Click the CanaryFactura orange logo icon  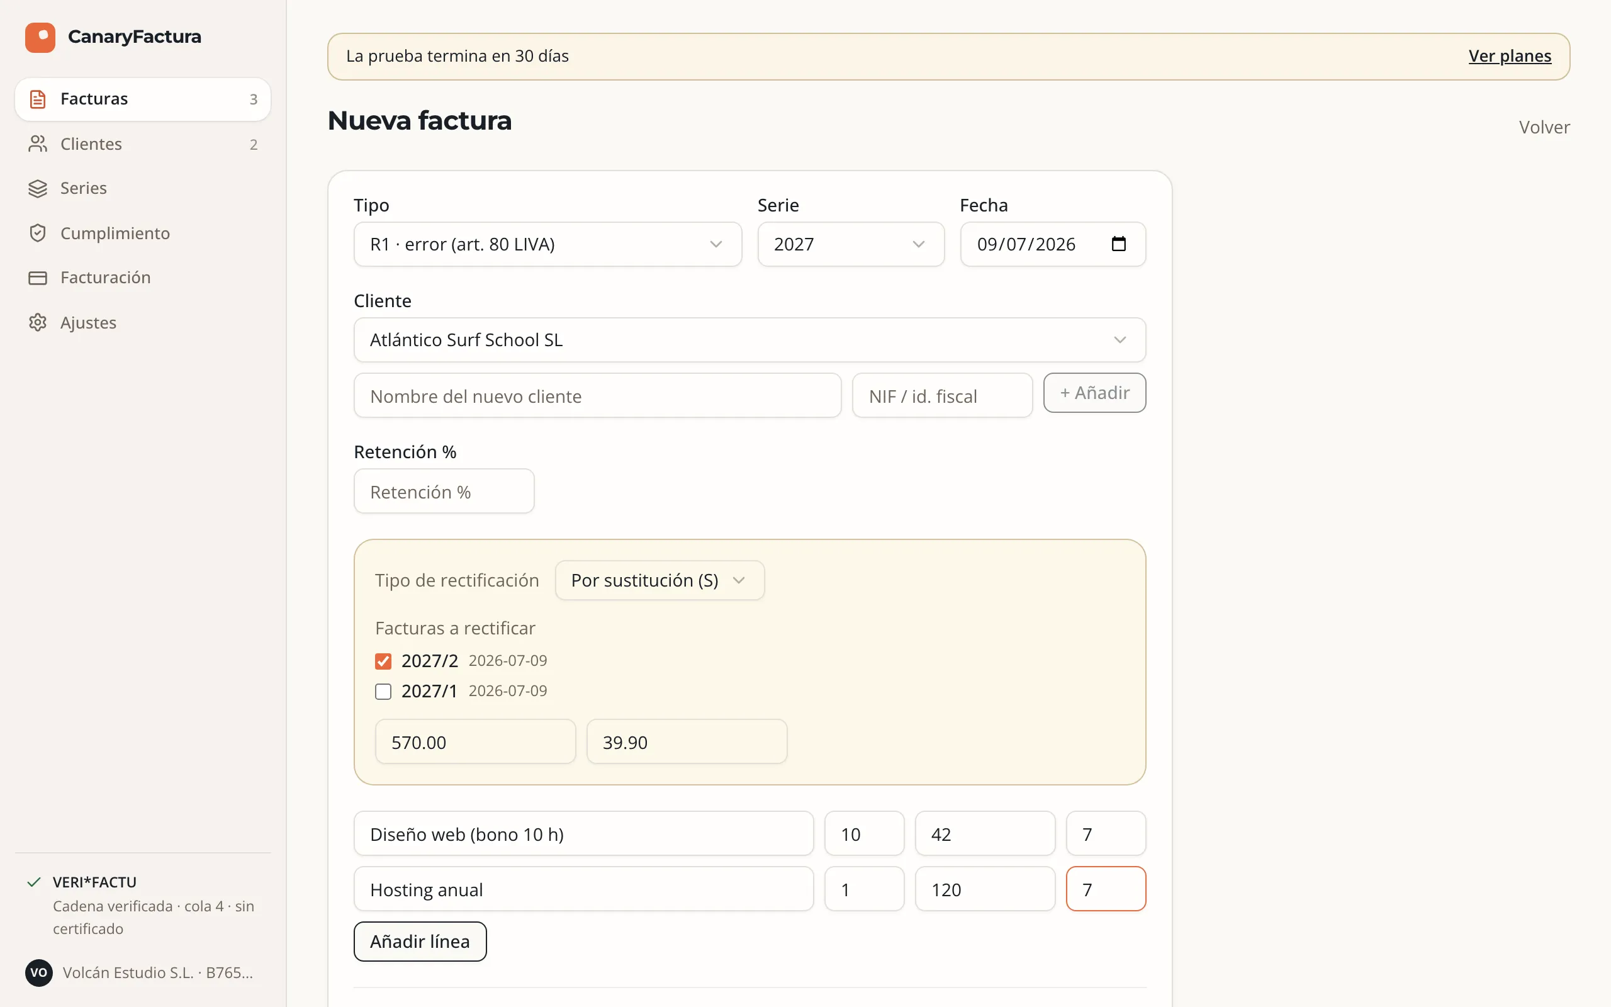[40, 37]
